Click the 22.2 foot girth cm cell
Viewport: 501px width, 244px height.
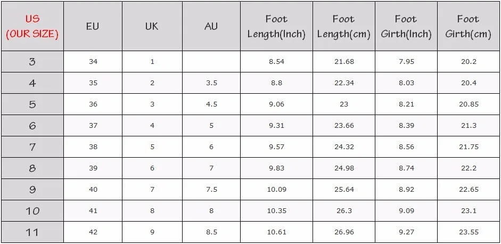tap(468, 168)
